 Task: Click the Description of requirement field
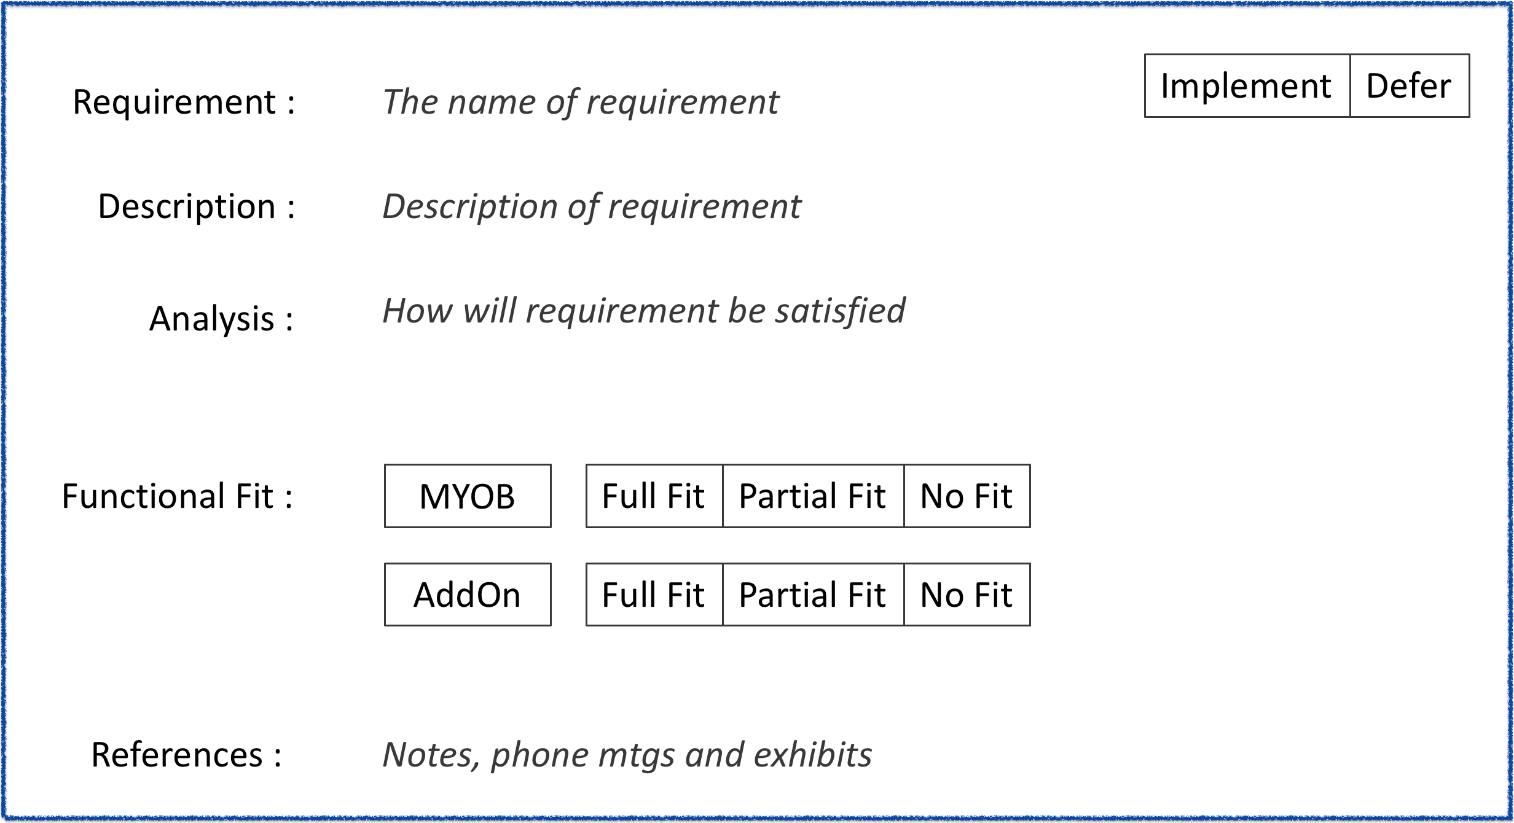point(592,206)
